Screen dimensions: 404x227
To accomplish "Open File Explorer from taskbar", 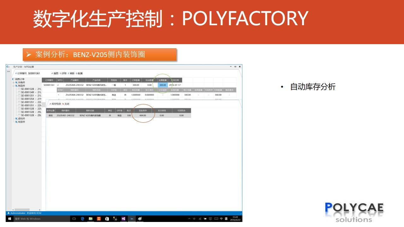I will (x=91, y=218).
